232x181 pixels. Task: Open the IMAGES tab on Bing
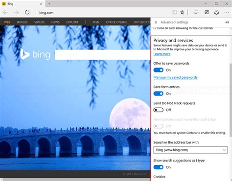point(22,22)
